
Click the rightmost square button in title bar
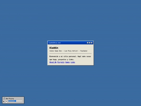pos(92,43)
